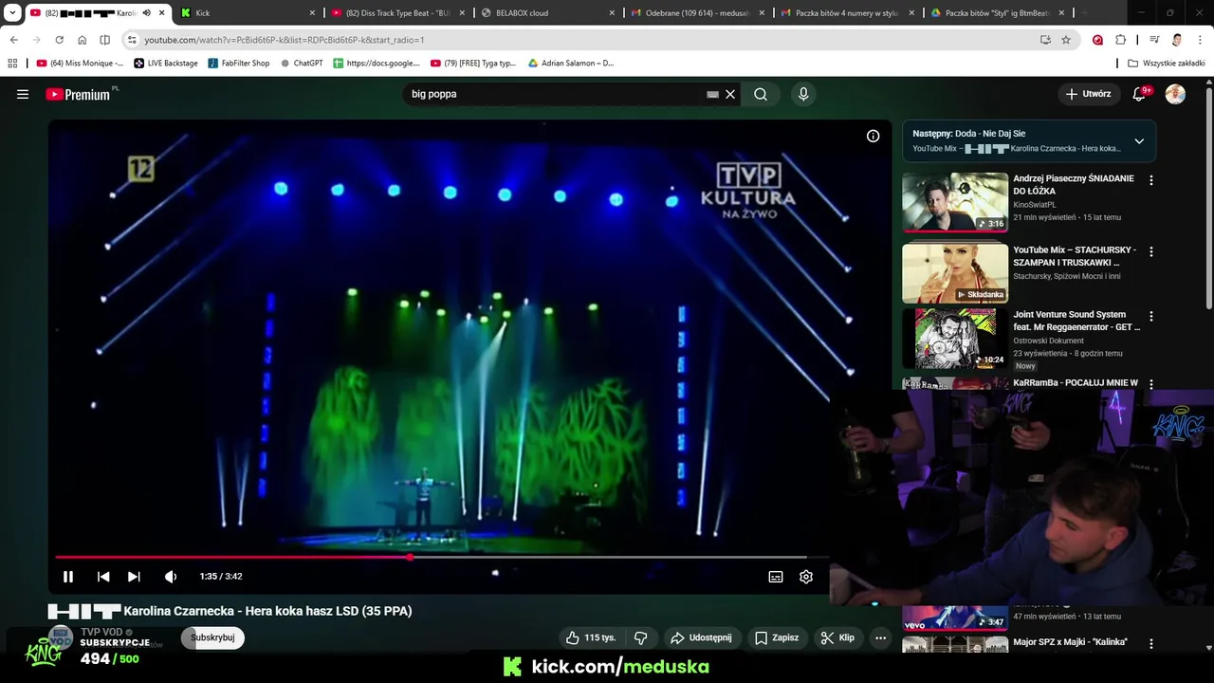Dislike the video
The image size is (1214, 683).
pyautogui.click(x=640, y=637)
